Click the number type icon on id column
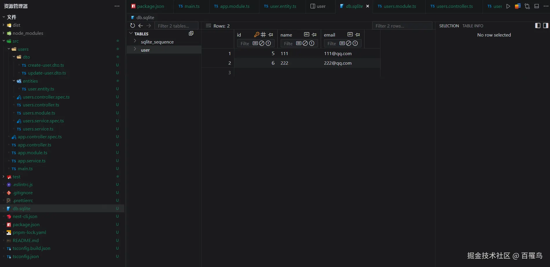 point(263,35)
